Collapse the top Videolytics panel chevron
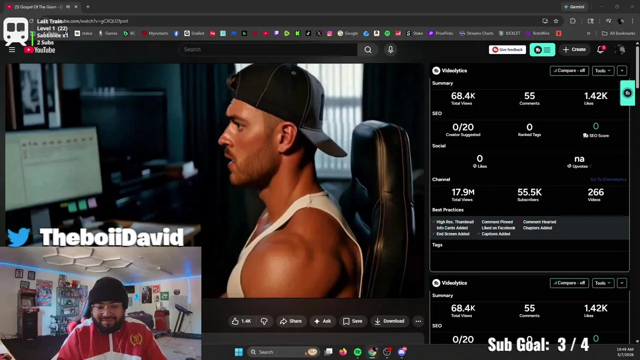640x360 pixels. pos(622,70)
